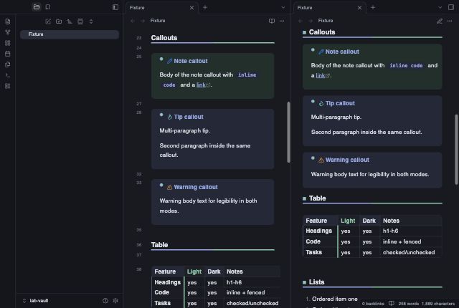Click the Callouts heading in the editor pane

point(164,38)
